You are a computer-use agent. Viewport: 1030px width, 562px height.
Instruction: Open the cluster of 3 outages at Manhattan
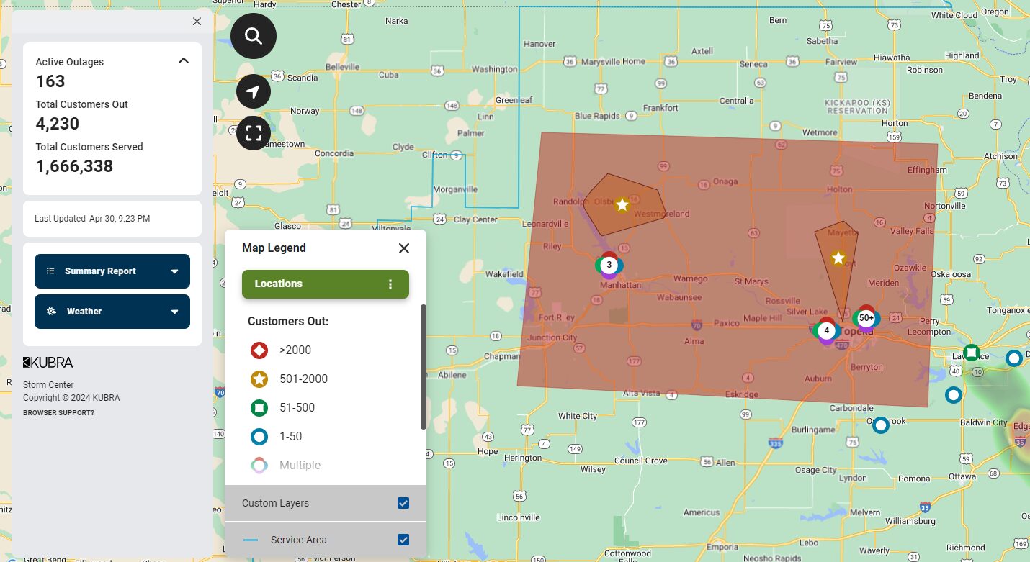point(609,265)
